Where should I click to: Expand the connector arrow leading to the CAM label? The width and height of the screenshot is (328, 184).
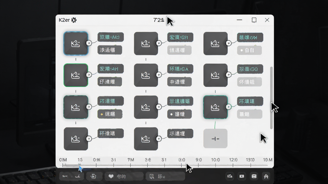[x=228, y=43]
